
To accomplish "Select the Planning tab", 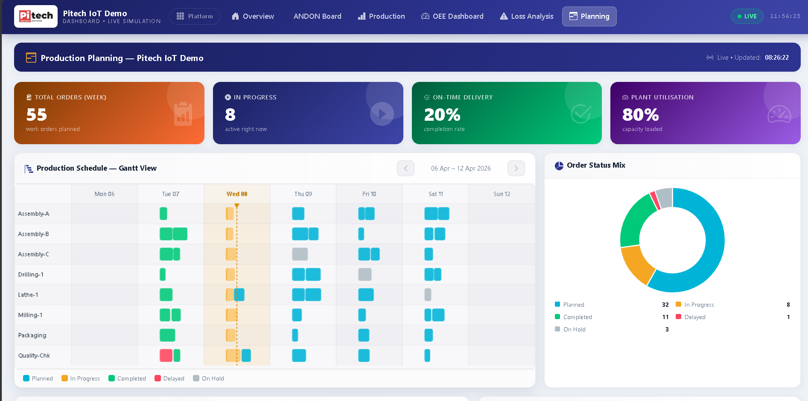I will (x=589, y=16).
